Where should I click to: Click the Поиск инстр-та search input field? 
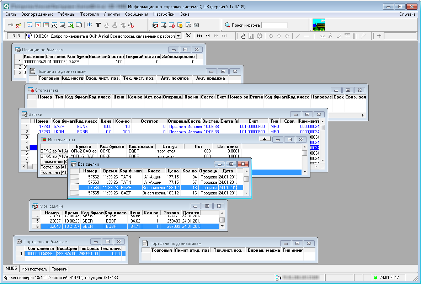click(x=275, y=25)
